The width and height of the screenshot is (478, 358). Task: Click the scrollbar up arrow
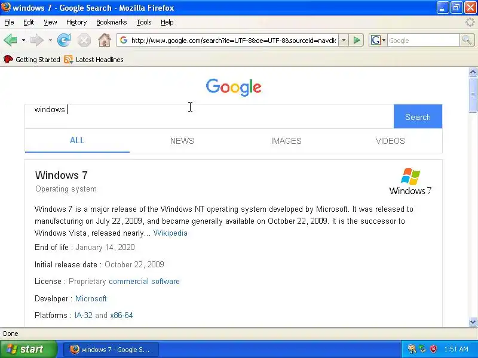[473, 72]
